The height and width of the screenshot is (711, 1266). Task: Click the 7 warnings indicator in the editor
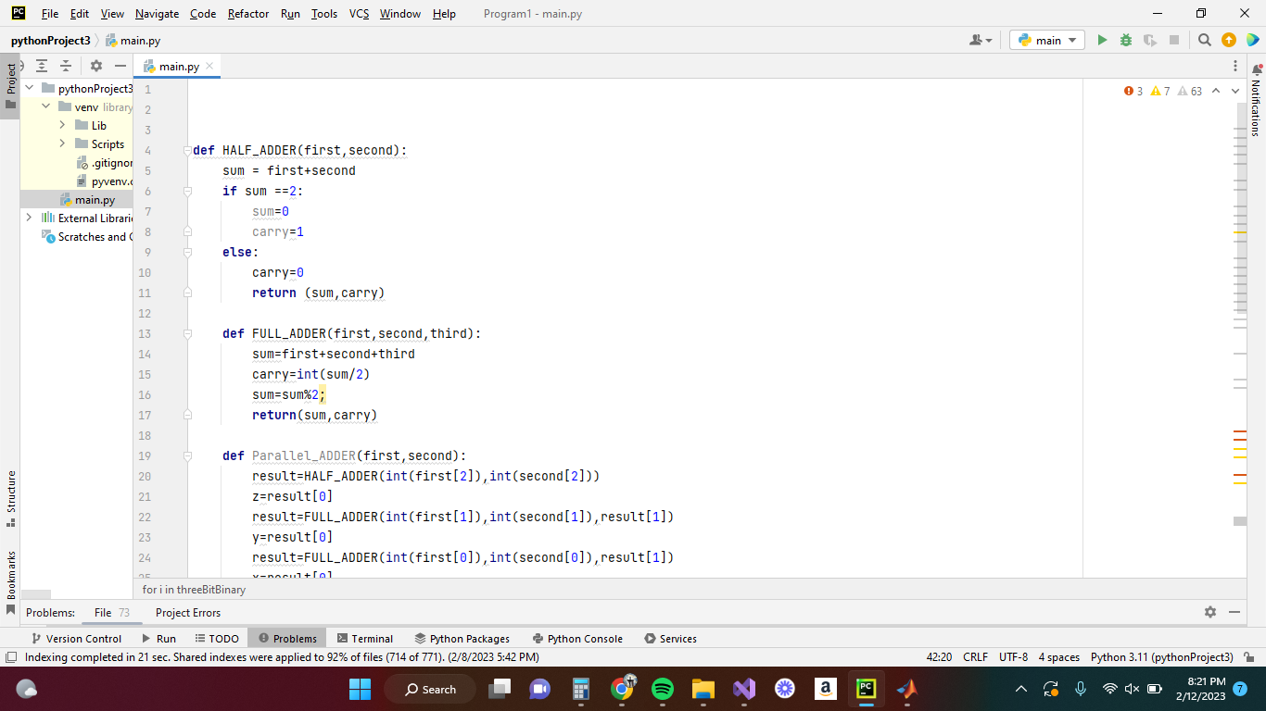point(1159,91)
